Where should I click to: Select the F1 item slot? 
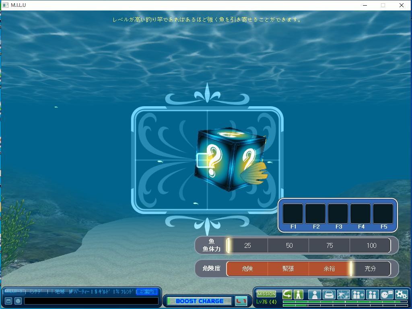pyautogui.click(x=293, y=214)
